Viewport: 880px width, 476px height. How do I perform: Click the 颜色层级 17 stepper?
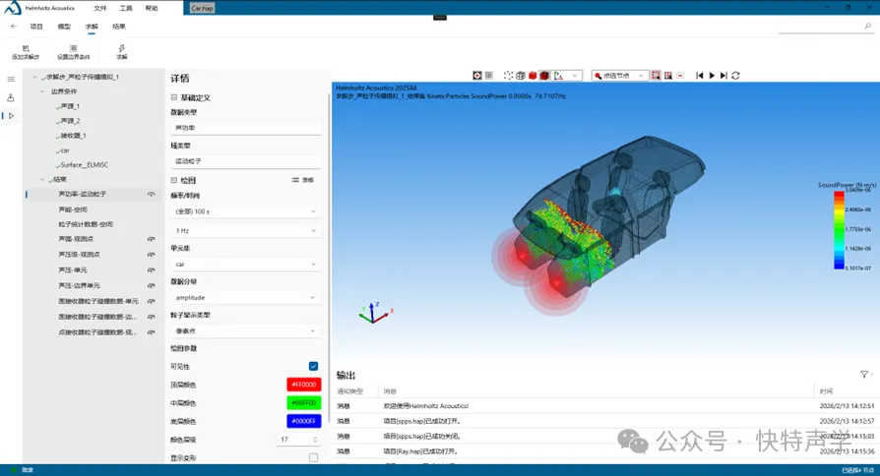click(299, 440)
